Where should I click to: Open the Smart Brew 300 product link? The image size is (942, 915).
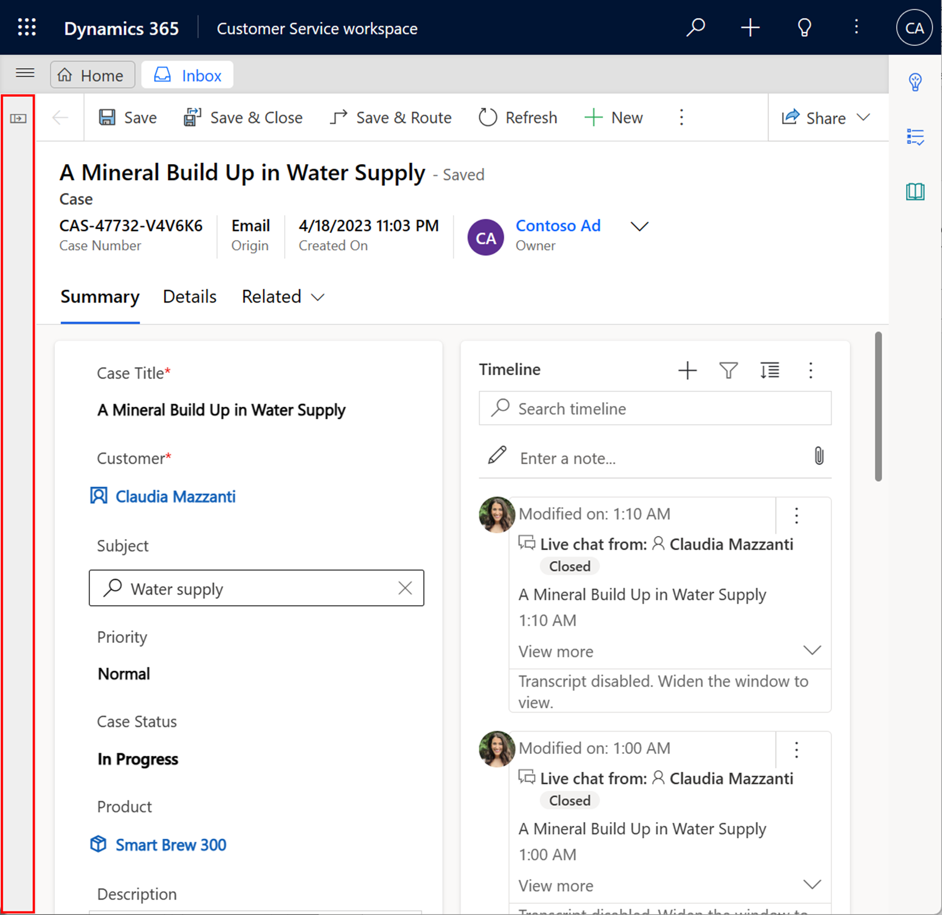[x=171, y=844]
